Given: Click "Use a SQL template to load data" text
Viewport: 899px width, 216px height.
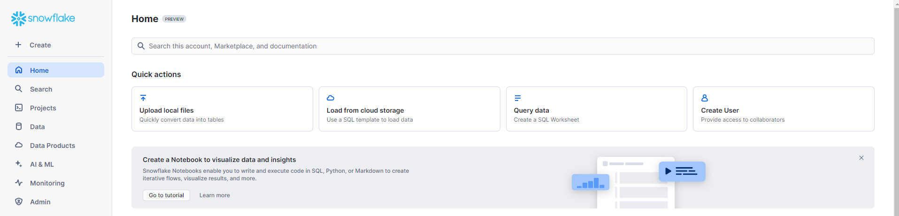Looking at the screenshot, I should coord(370,120).
